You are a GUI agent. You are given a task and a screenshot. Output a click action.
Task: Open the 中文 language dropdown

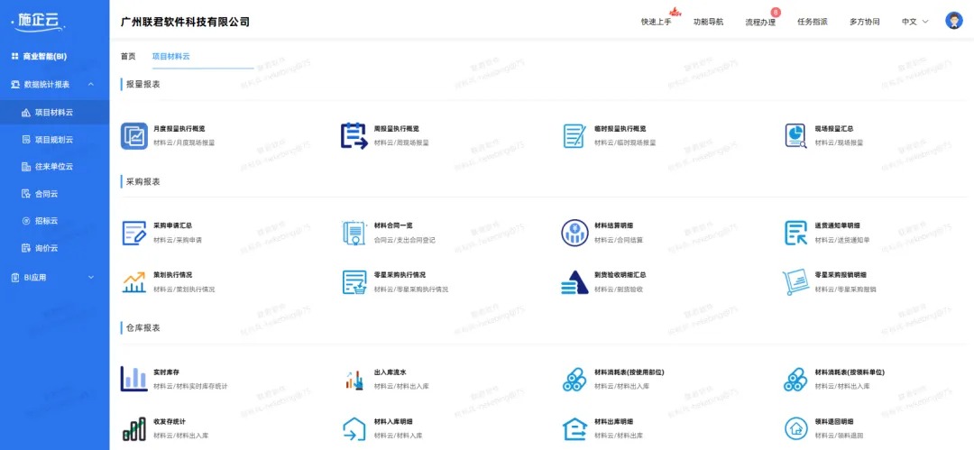[x=915, y=22]
